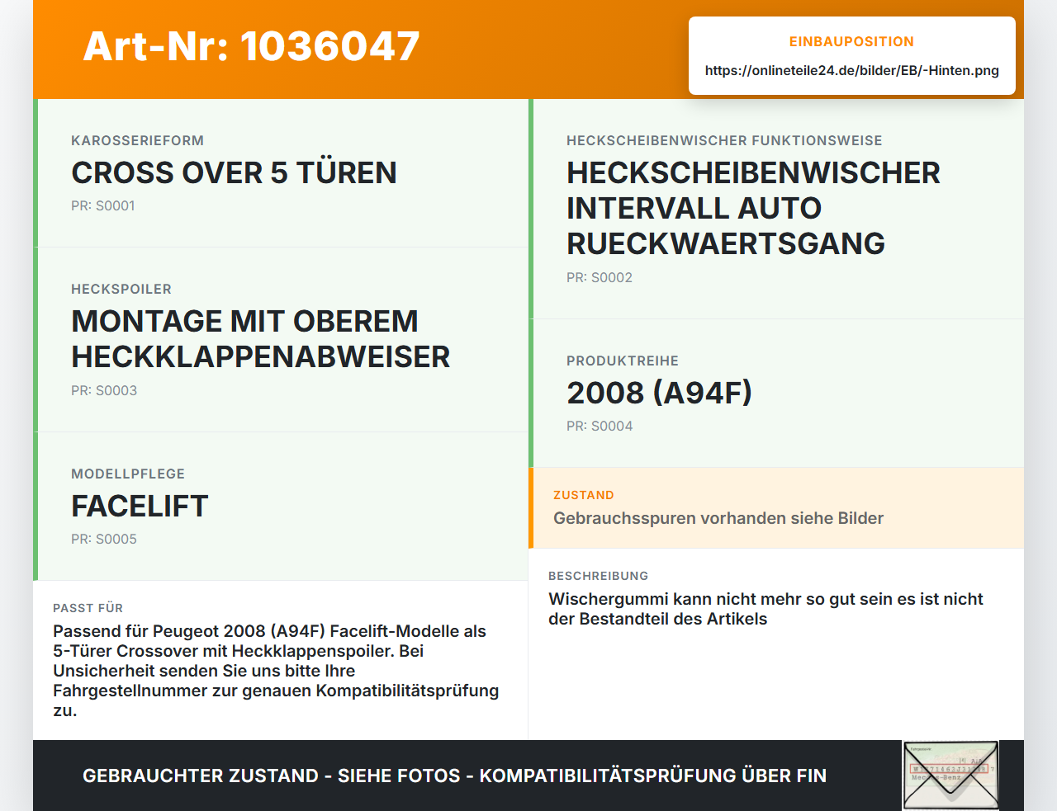Select PR: S0004 code
This screenshot has width=1057, height=811.
pyautogui.click(x=600, y=426)
